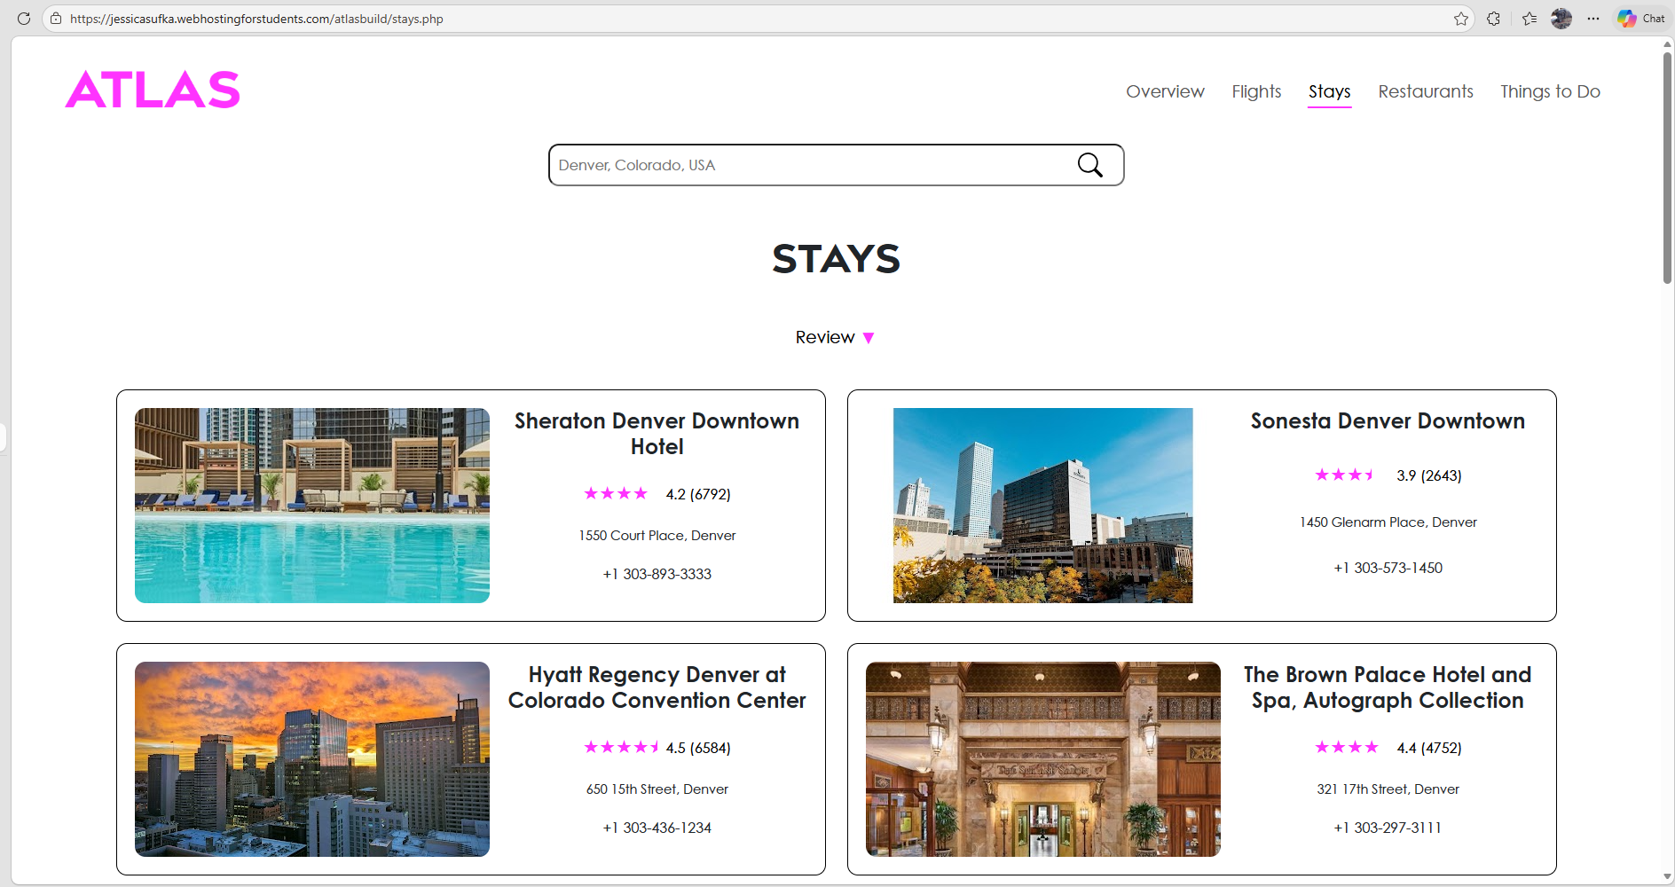1675x887 pixels.
Task: Click the STAYS page heading
Action: 837,259
